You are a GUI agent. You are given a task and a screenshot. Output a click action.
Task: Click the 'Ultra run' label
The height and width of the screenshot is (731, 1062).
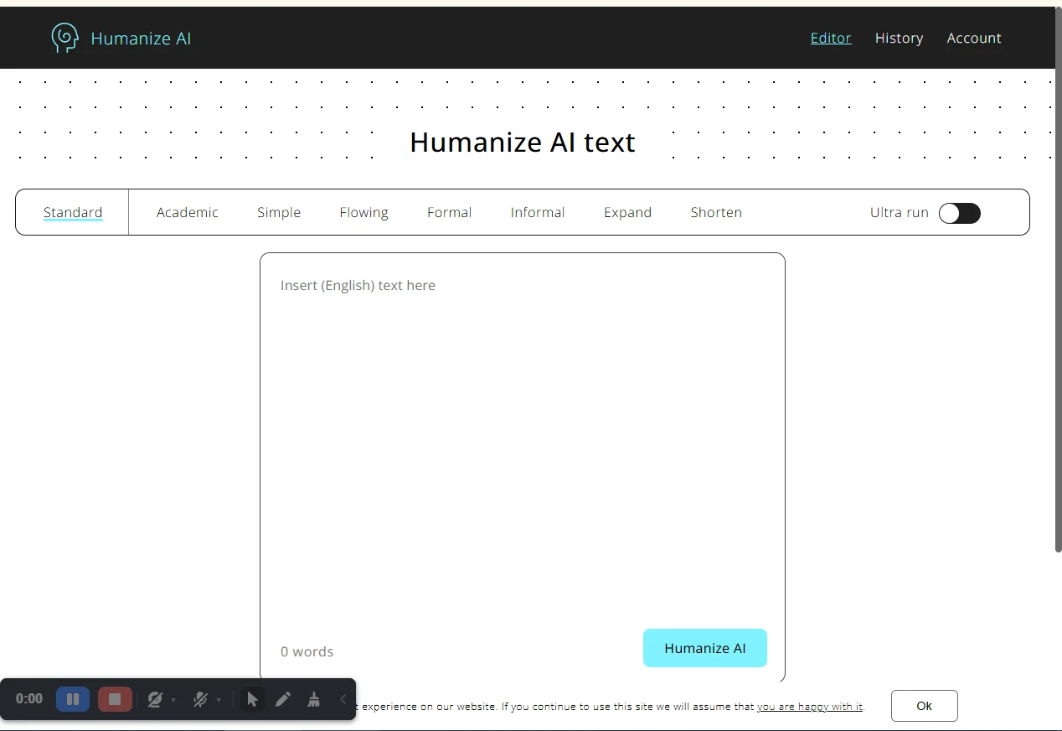(x=900, y=213)
